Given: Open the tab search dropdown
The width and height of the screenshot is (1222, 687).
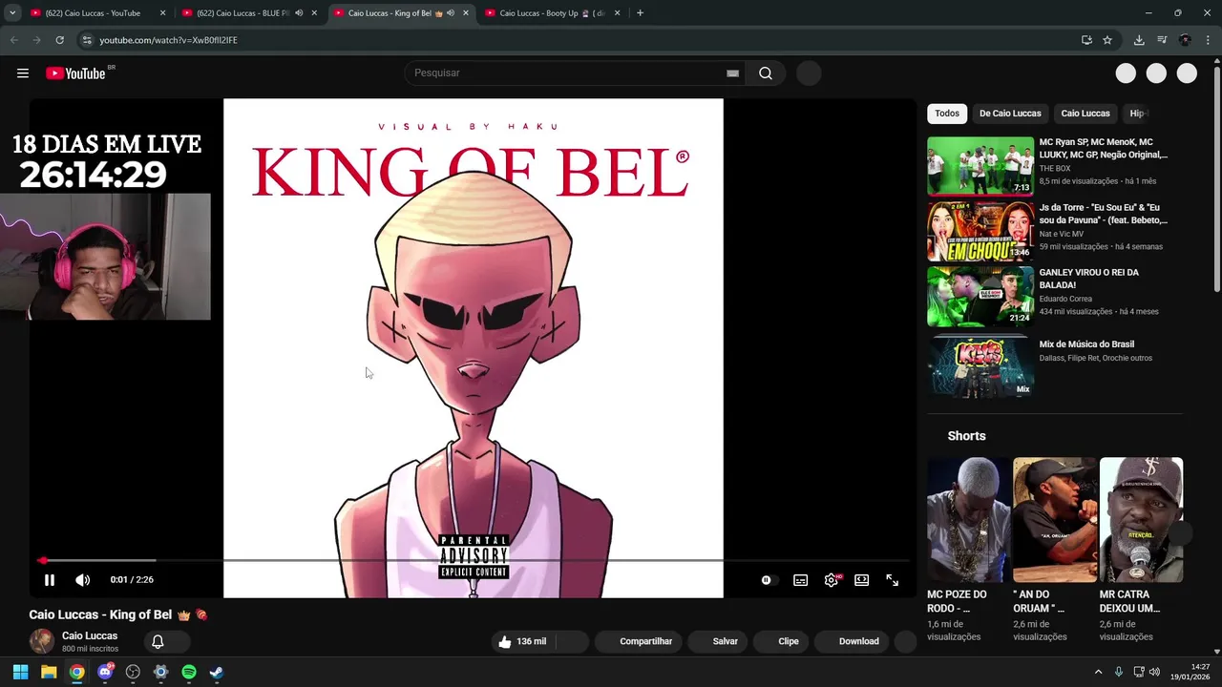Looking at the screenshot, I should coord(12,13).
